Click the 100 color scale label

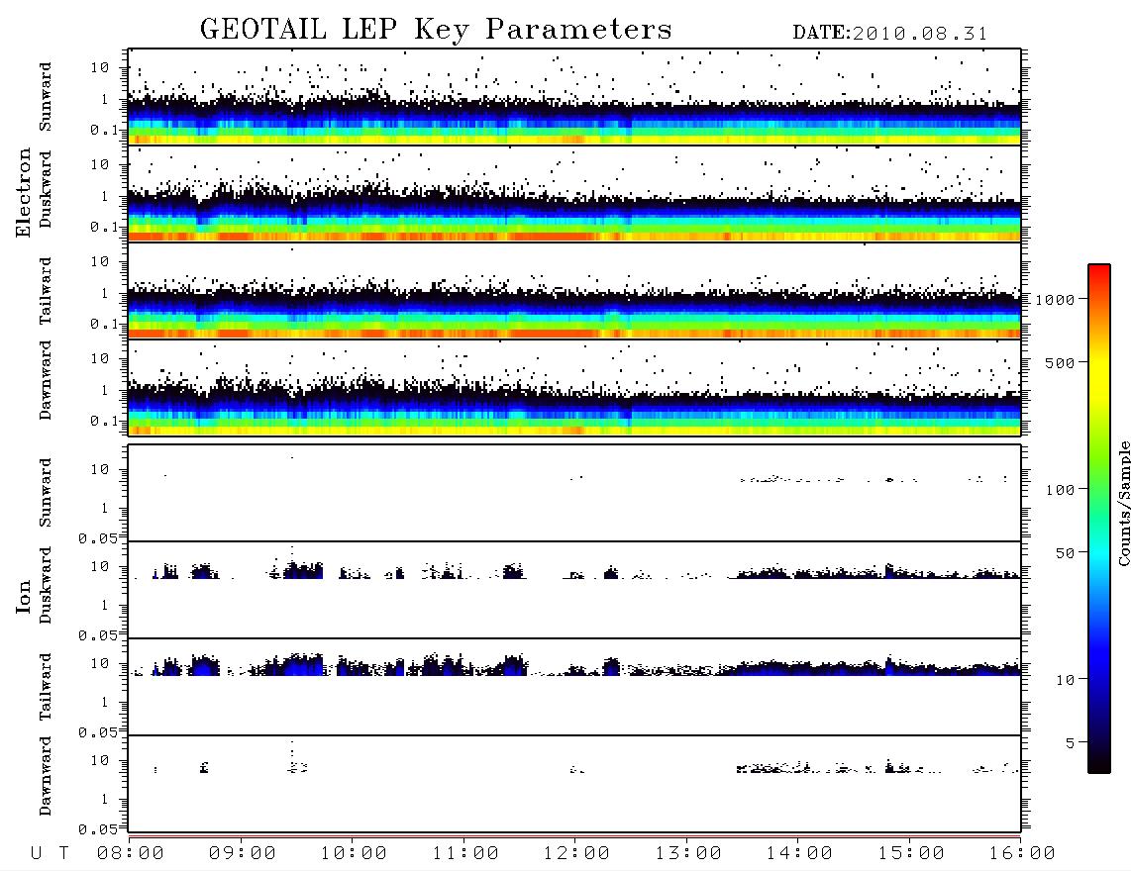pos(1061,490)
